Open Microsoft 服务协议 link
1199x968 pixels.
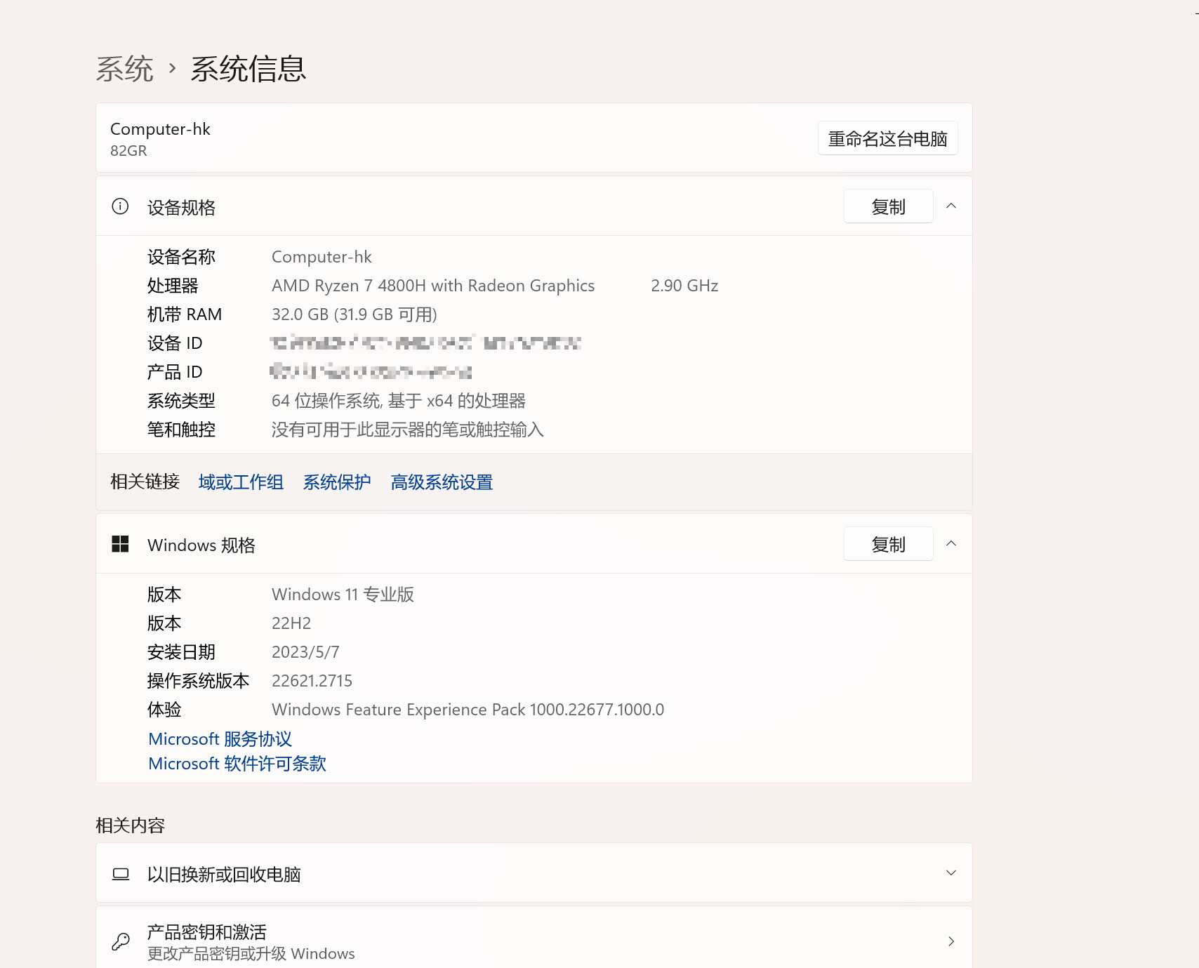[220, 739]
